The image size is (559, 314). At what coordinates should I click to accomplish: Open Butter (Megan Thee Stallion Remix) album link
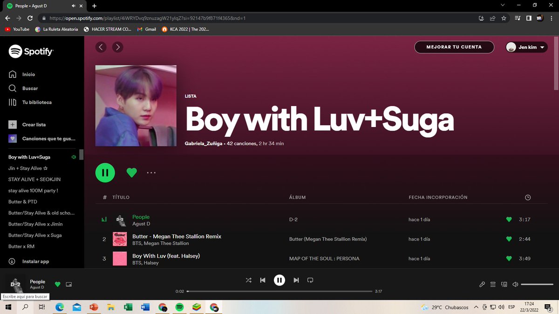[x=328, y=239]
